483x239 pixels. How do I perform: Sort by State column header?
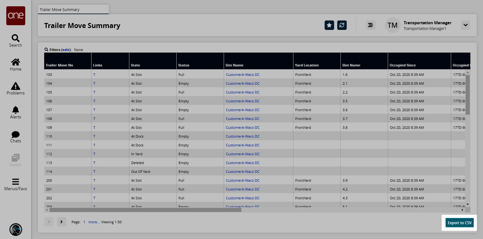(153, 61)
